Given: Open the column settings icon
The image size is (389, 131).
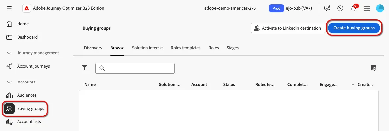Looking at the screenshot, I should (x=373, y=68).
